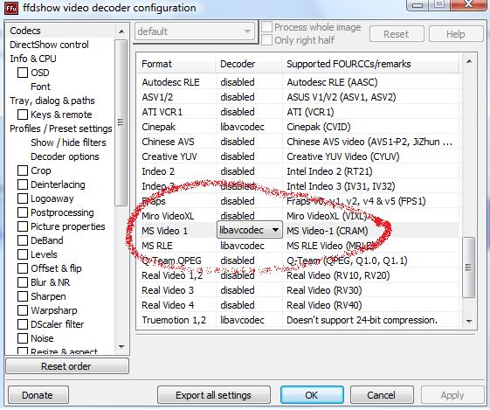490x410 pixels.
Task: Click the Format column header
Action: click(x=176, y=64)
